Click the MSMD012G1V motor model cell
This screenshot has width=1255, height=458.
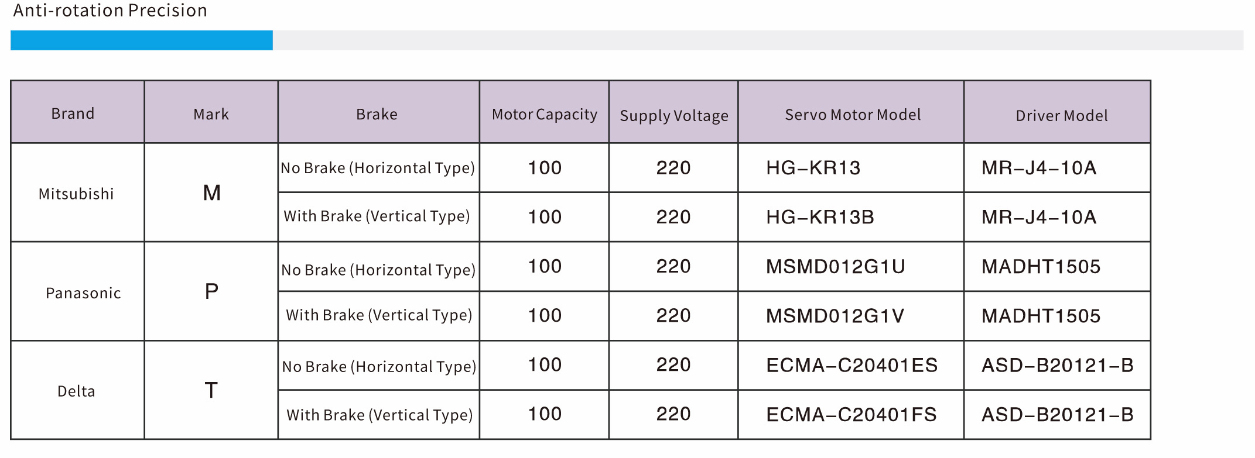[835, 316]
